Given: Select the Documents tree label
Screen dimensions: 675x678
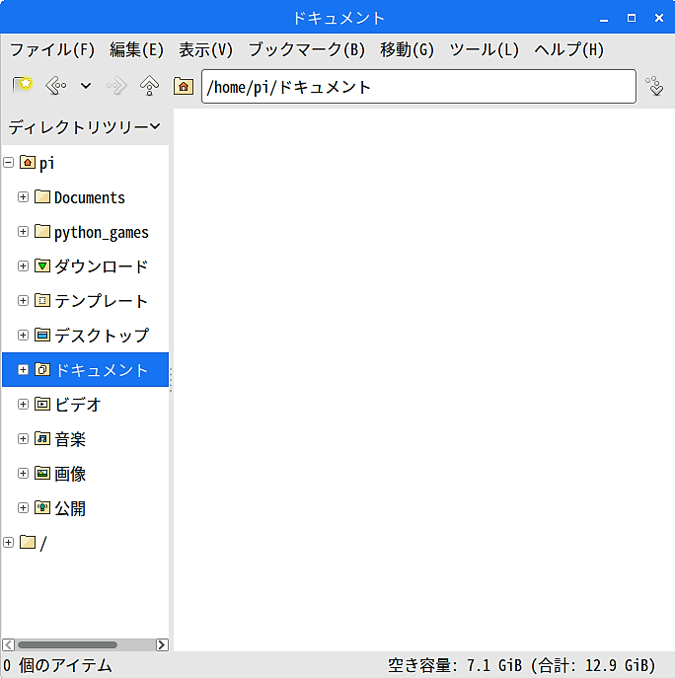Looking at the screenshot, I should coord(90,197).
